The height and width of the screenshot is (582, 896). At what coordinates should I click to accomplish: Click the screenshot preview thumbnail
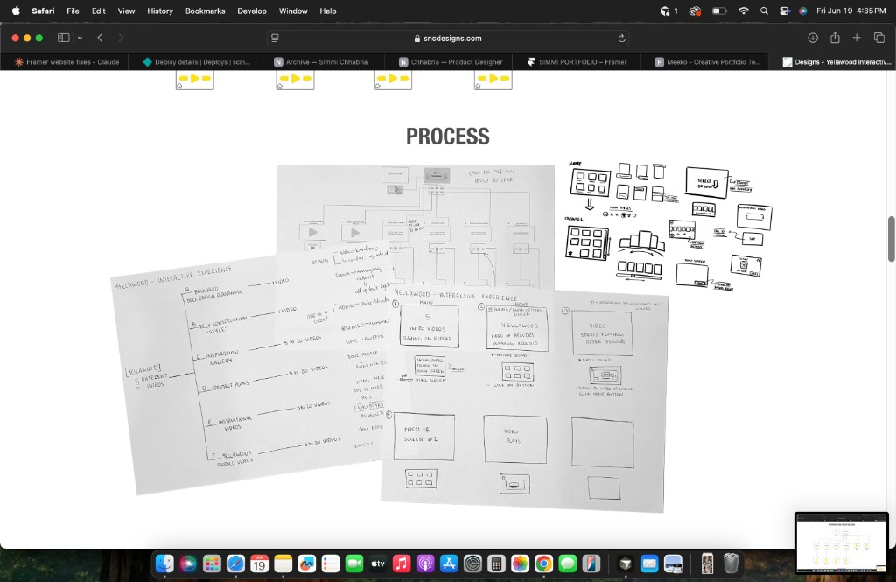841,543
